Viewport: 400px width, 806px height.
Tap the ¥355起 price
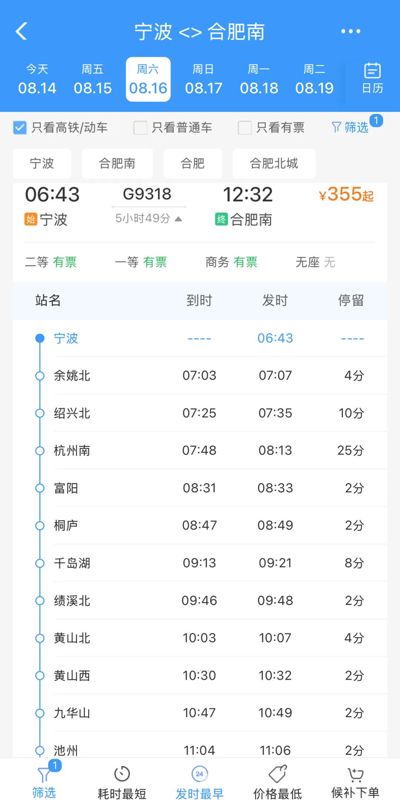(346, 194)
